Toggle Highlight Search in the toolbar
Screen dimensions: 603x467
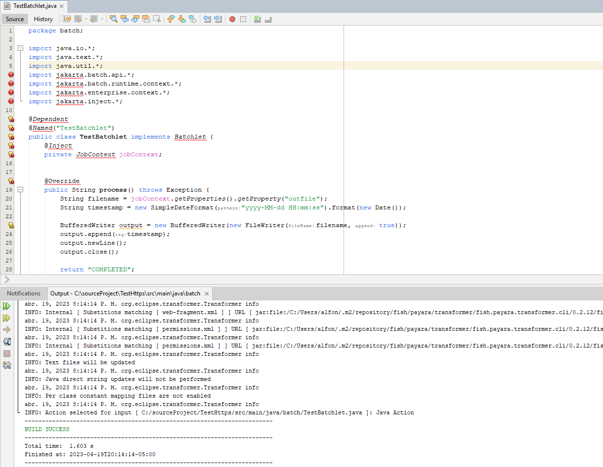[x=145, y=19]
